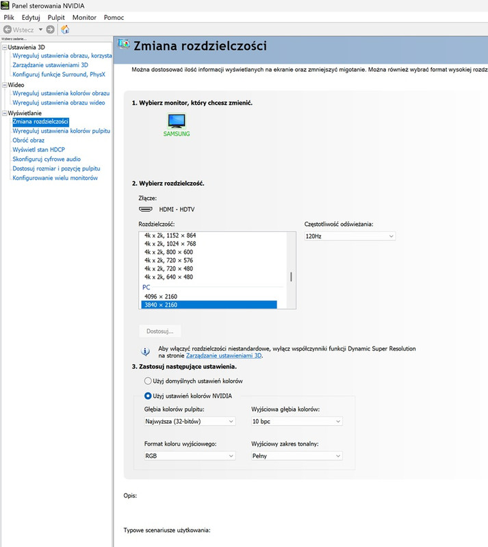Follow the 'Zarządzanie ustawieniami 3D' hyperlink in note
This screenshot has width=488, height=547.
pos(224,355)
